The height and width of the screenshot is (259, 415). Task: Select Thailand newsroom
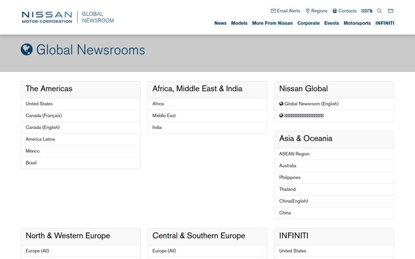pos(334,189)
